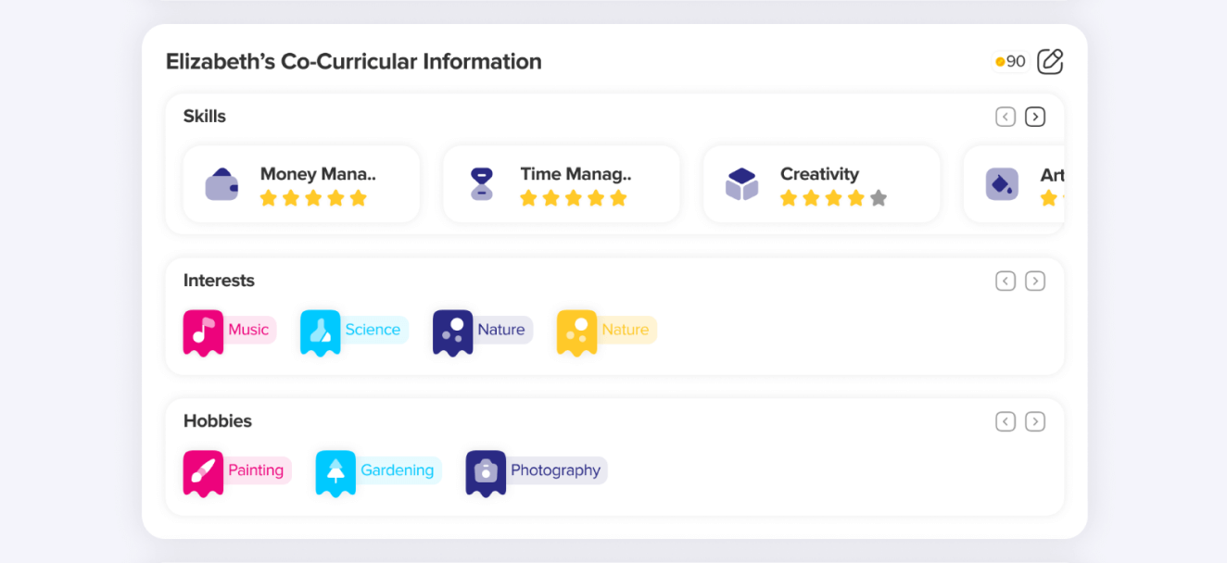1227x563 pixels.
Task: Click the Creativity cube icon
Action: coord(741,184)
